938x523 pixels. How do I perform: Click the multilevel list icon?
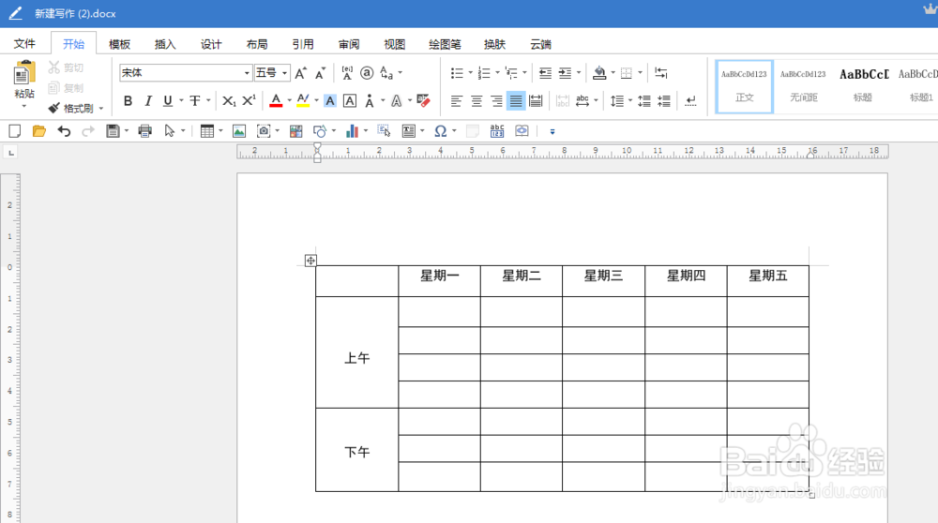click(x=511, y=73)
